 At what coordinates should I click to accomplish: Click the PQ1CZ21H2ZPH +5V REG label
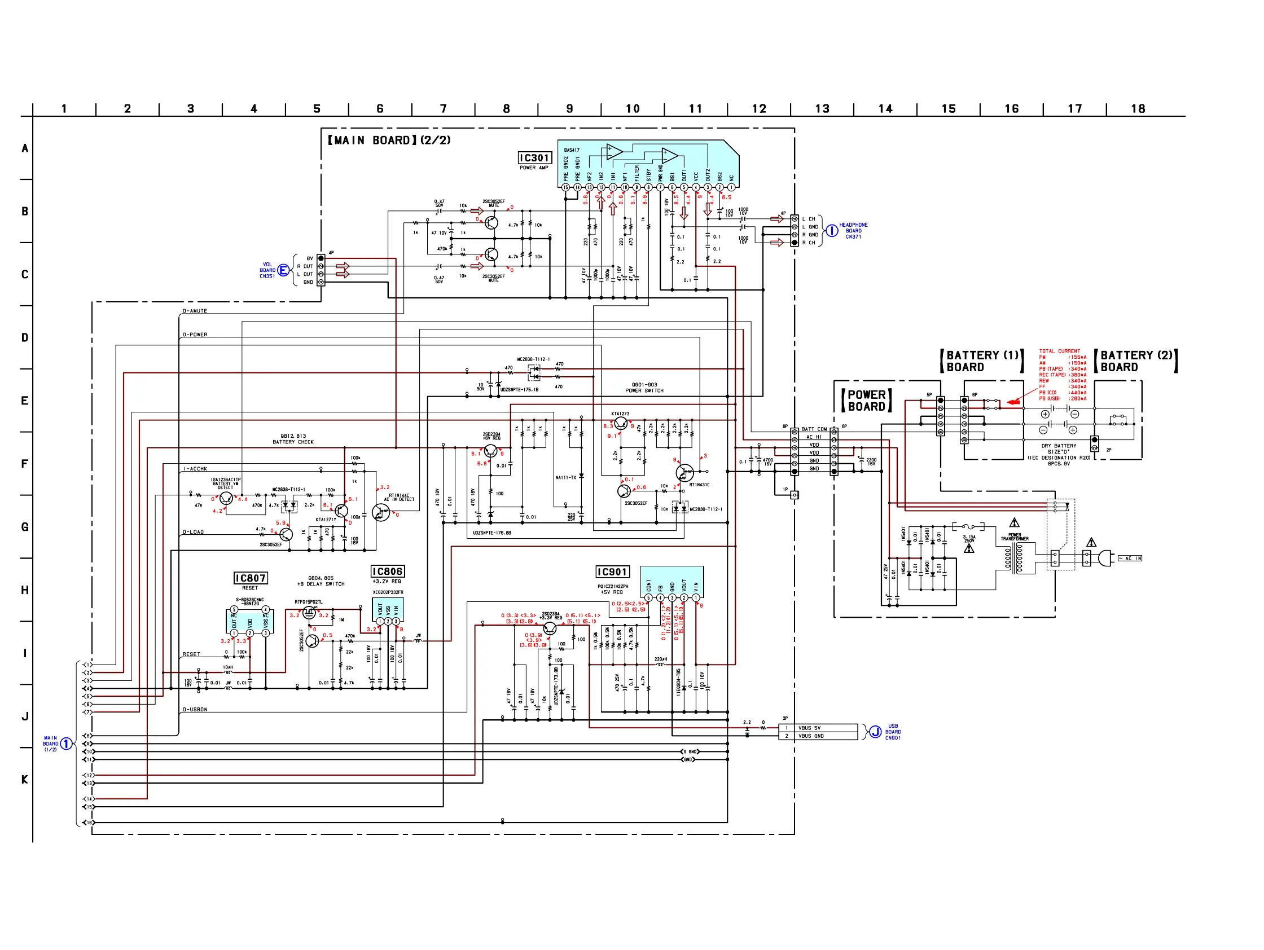pos(613,589)
